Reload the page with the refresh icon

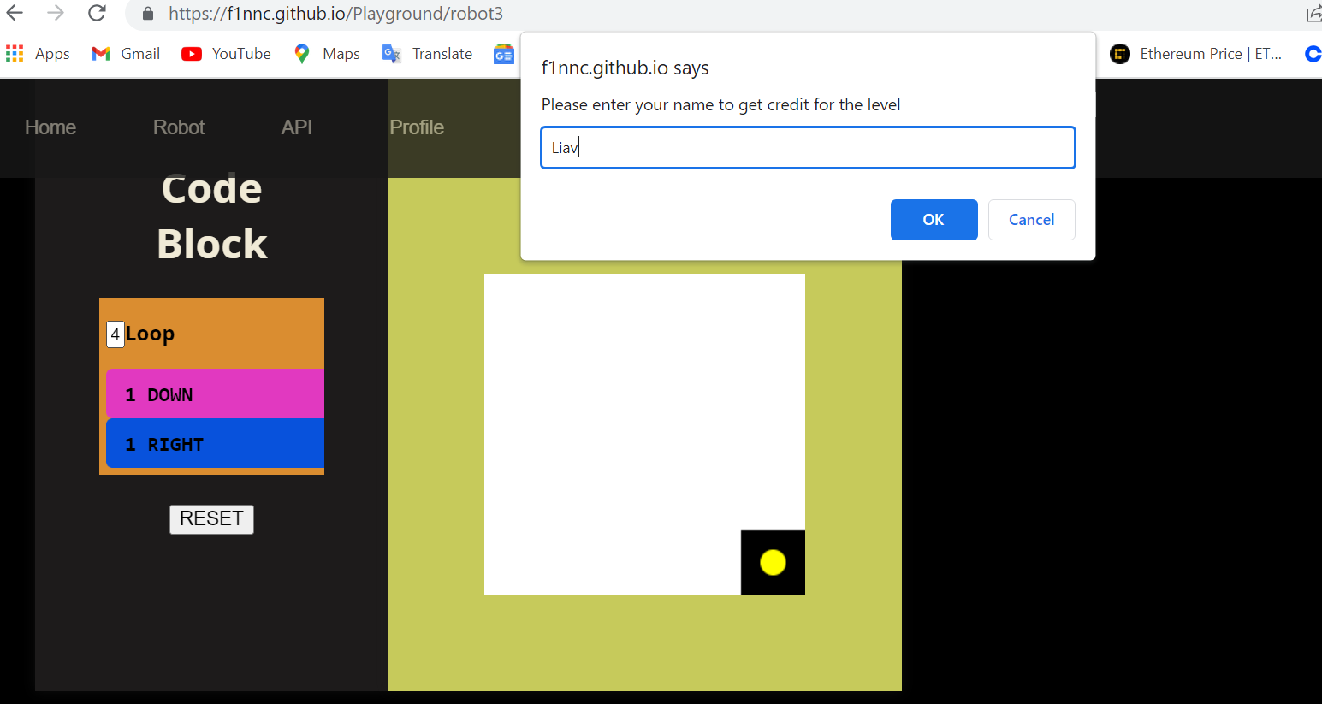(98, 13)
